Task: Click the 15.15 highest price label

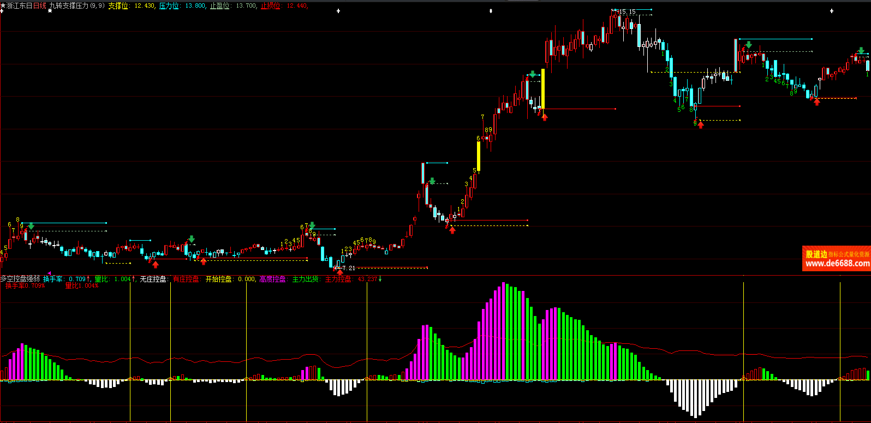Action: click(627, 11)
